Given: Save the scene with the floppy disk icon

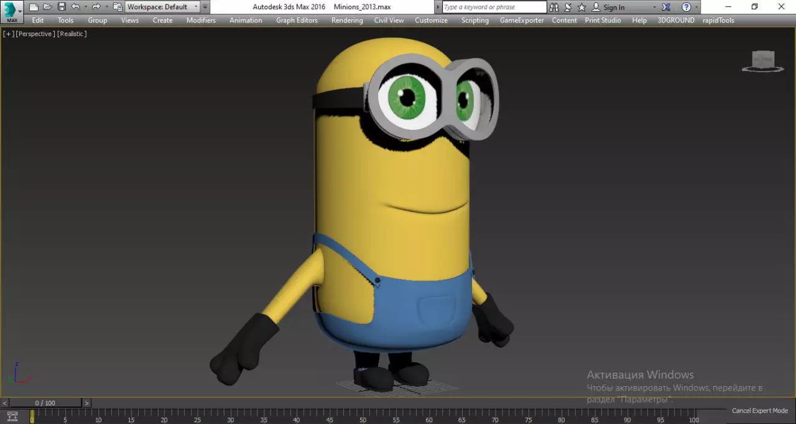Looking at the screenshot, I should [x=62, y=7].
